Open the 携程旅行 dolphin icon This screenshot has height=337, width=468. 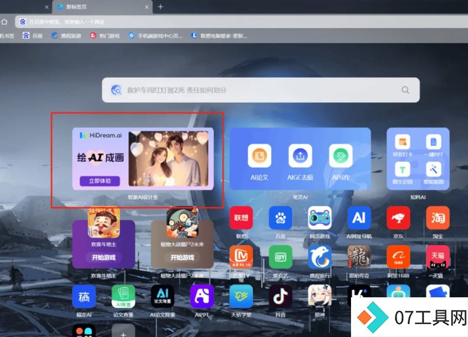[319, 256]
